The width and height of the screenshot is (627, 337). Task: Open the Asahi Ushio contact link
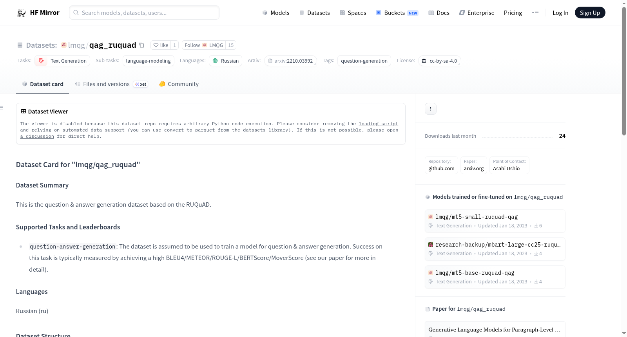coord(509,165)
